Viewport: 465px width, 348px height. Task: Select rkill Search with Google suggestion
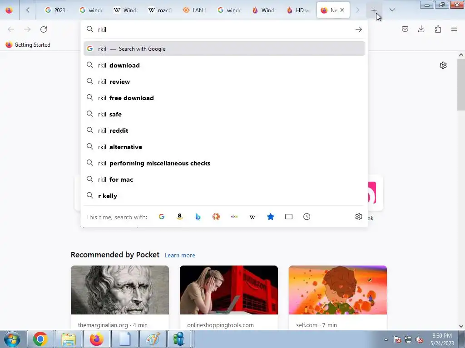click(224, 49)
